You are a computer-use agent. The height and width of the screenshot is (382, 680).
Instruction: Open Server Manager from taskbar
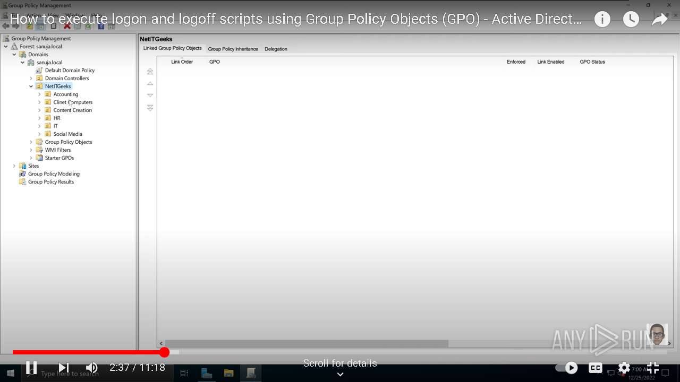(x=207, y=373)
